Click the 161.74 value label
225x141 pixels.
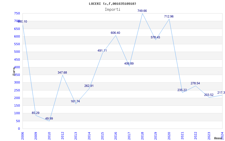[x=75, y=102]
